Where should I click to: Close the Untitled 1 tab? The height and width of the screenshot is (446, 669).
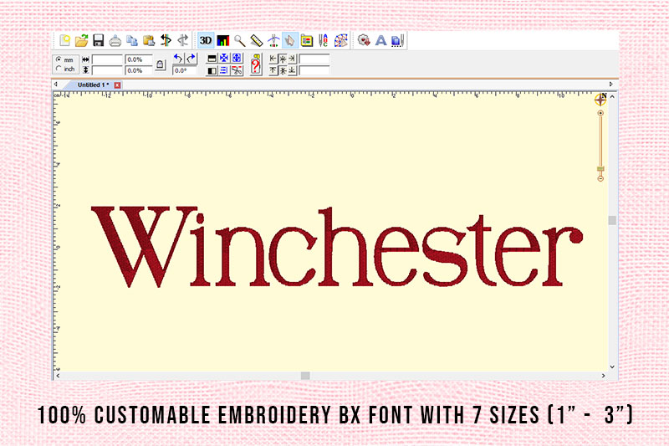[x=117, y=85]
